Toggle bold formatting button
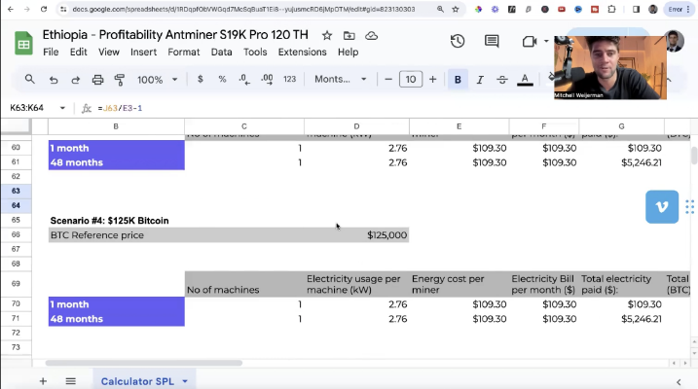The image size is (698, 389). pyautogui.click(x=458, y=80)
